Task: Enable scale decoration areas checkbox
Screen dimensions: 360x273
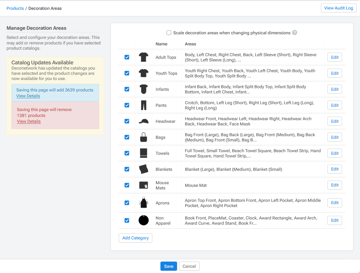Action: point(169,33)
